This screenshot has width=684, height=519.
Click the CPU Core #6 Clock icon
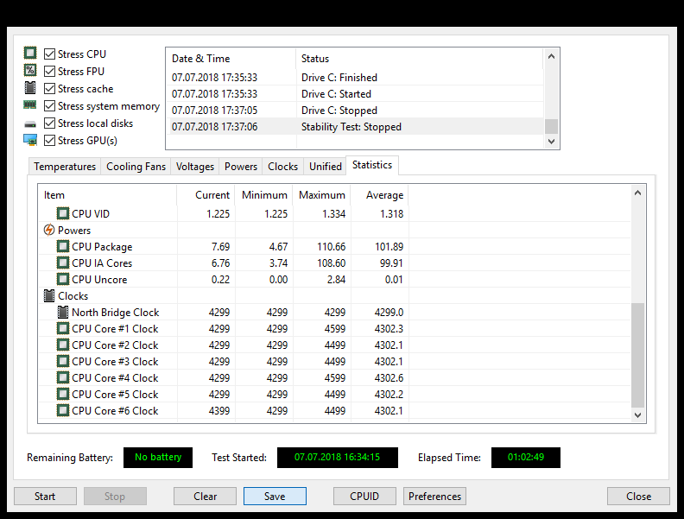pos(63,410)
